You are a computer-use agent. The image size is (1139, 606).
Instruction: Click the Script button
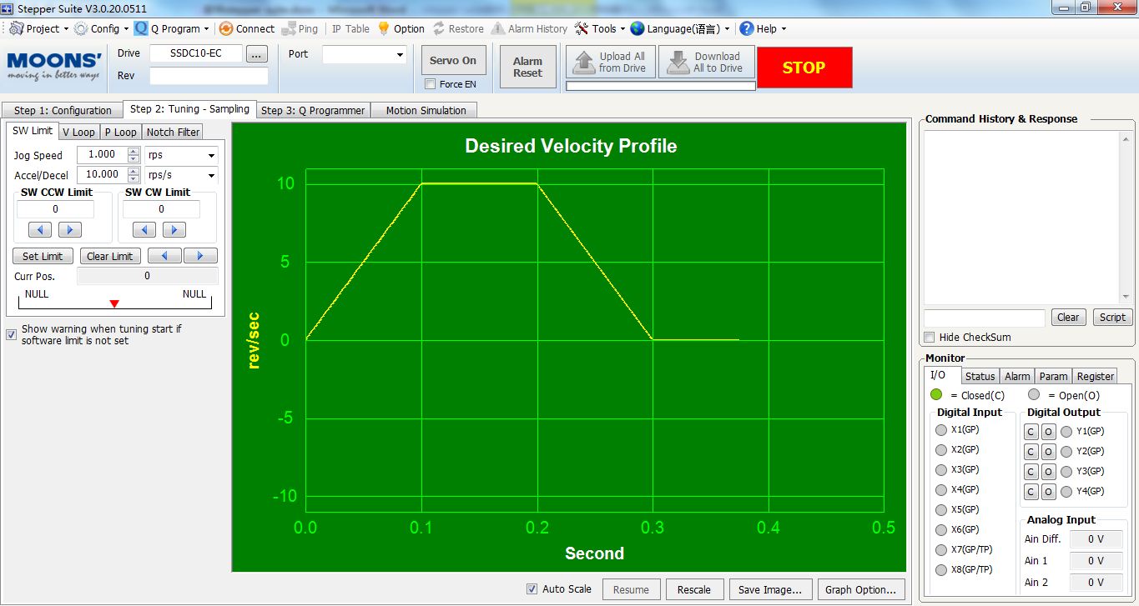[x=1112, y=317]
